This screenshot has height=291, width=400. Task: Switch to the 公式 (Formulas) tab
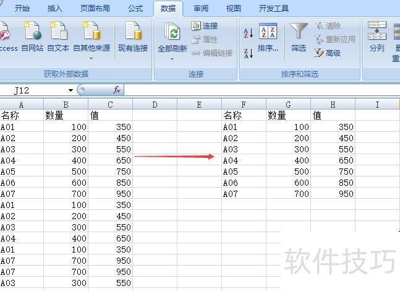(x=135, y=9)
